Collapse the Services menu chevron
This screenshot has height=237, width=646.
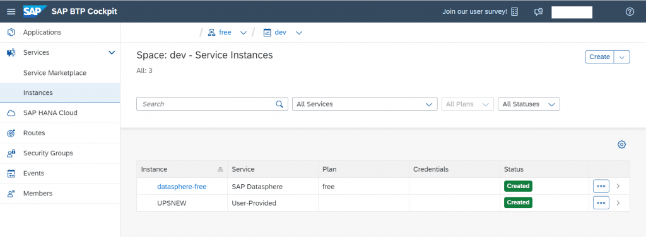point(111,53)
